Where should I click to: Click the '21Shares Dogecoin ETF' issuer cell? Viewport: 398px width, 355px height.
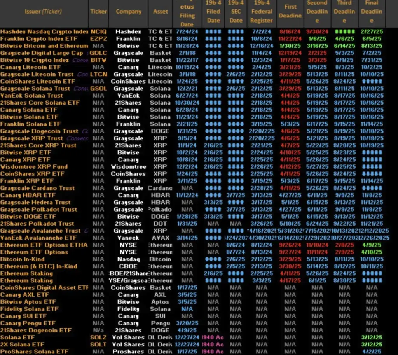pyautogui.click(x=36, y=331)
